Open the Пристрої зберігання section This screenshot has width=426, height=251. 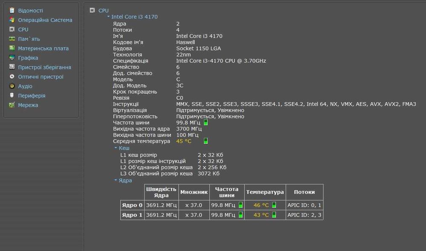click(45, 67)
